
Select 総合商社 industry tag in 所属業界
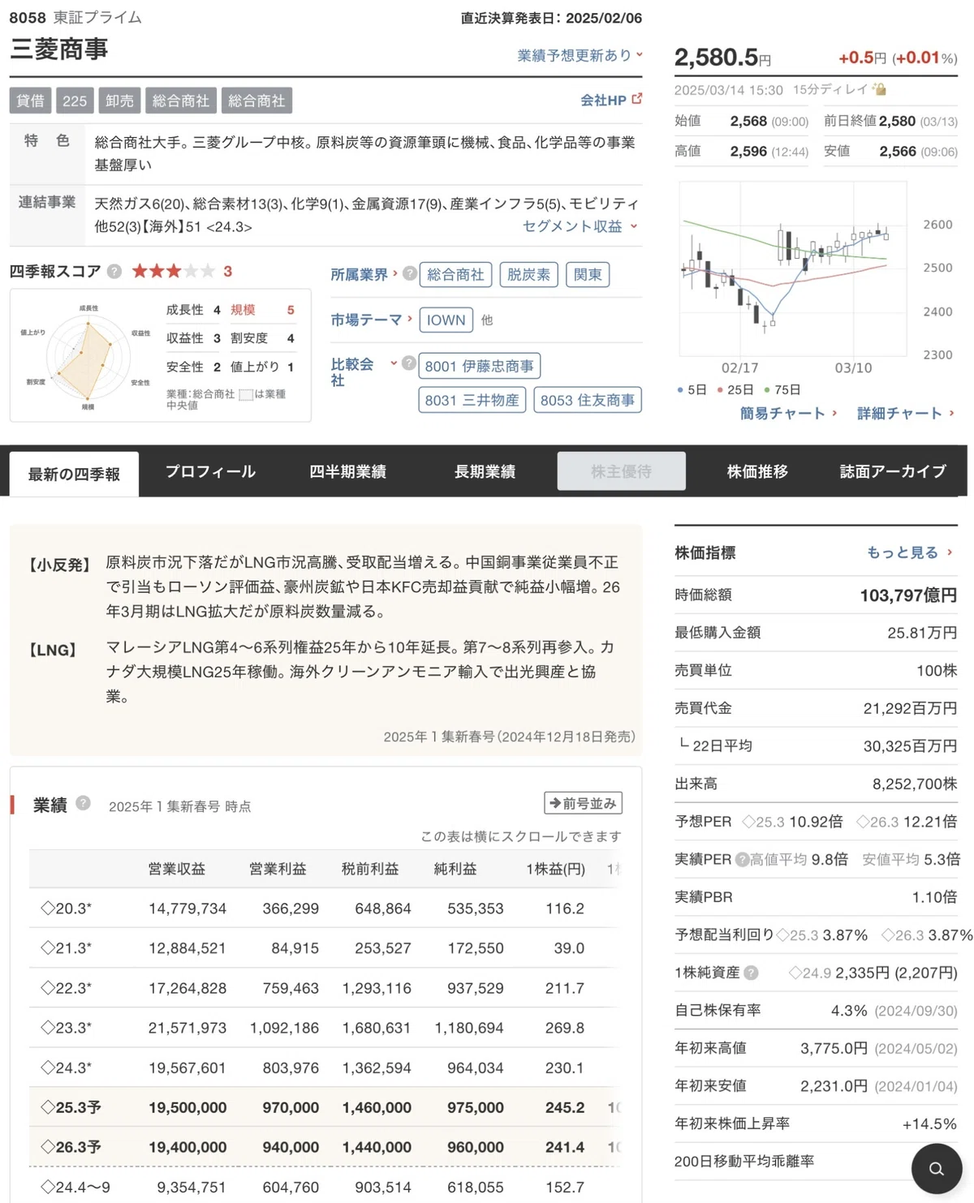point(455,275)
